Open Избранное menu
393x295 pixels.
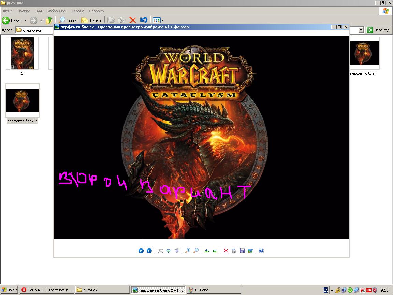point(57,11)
